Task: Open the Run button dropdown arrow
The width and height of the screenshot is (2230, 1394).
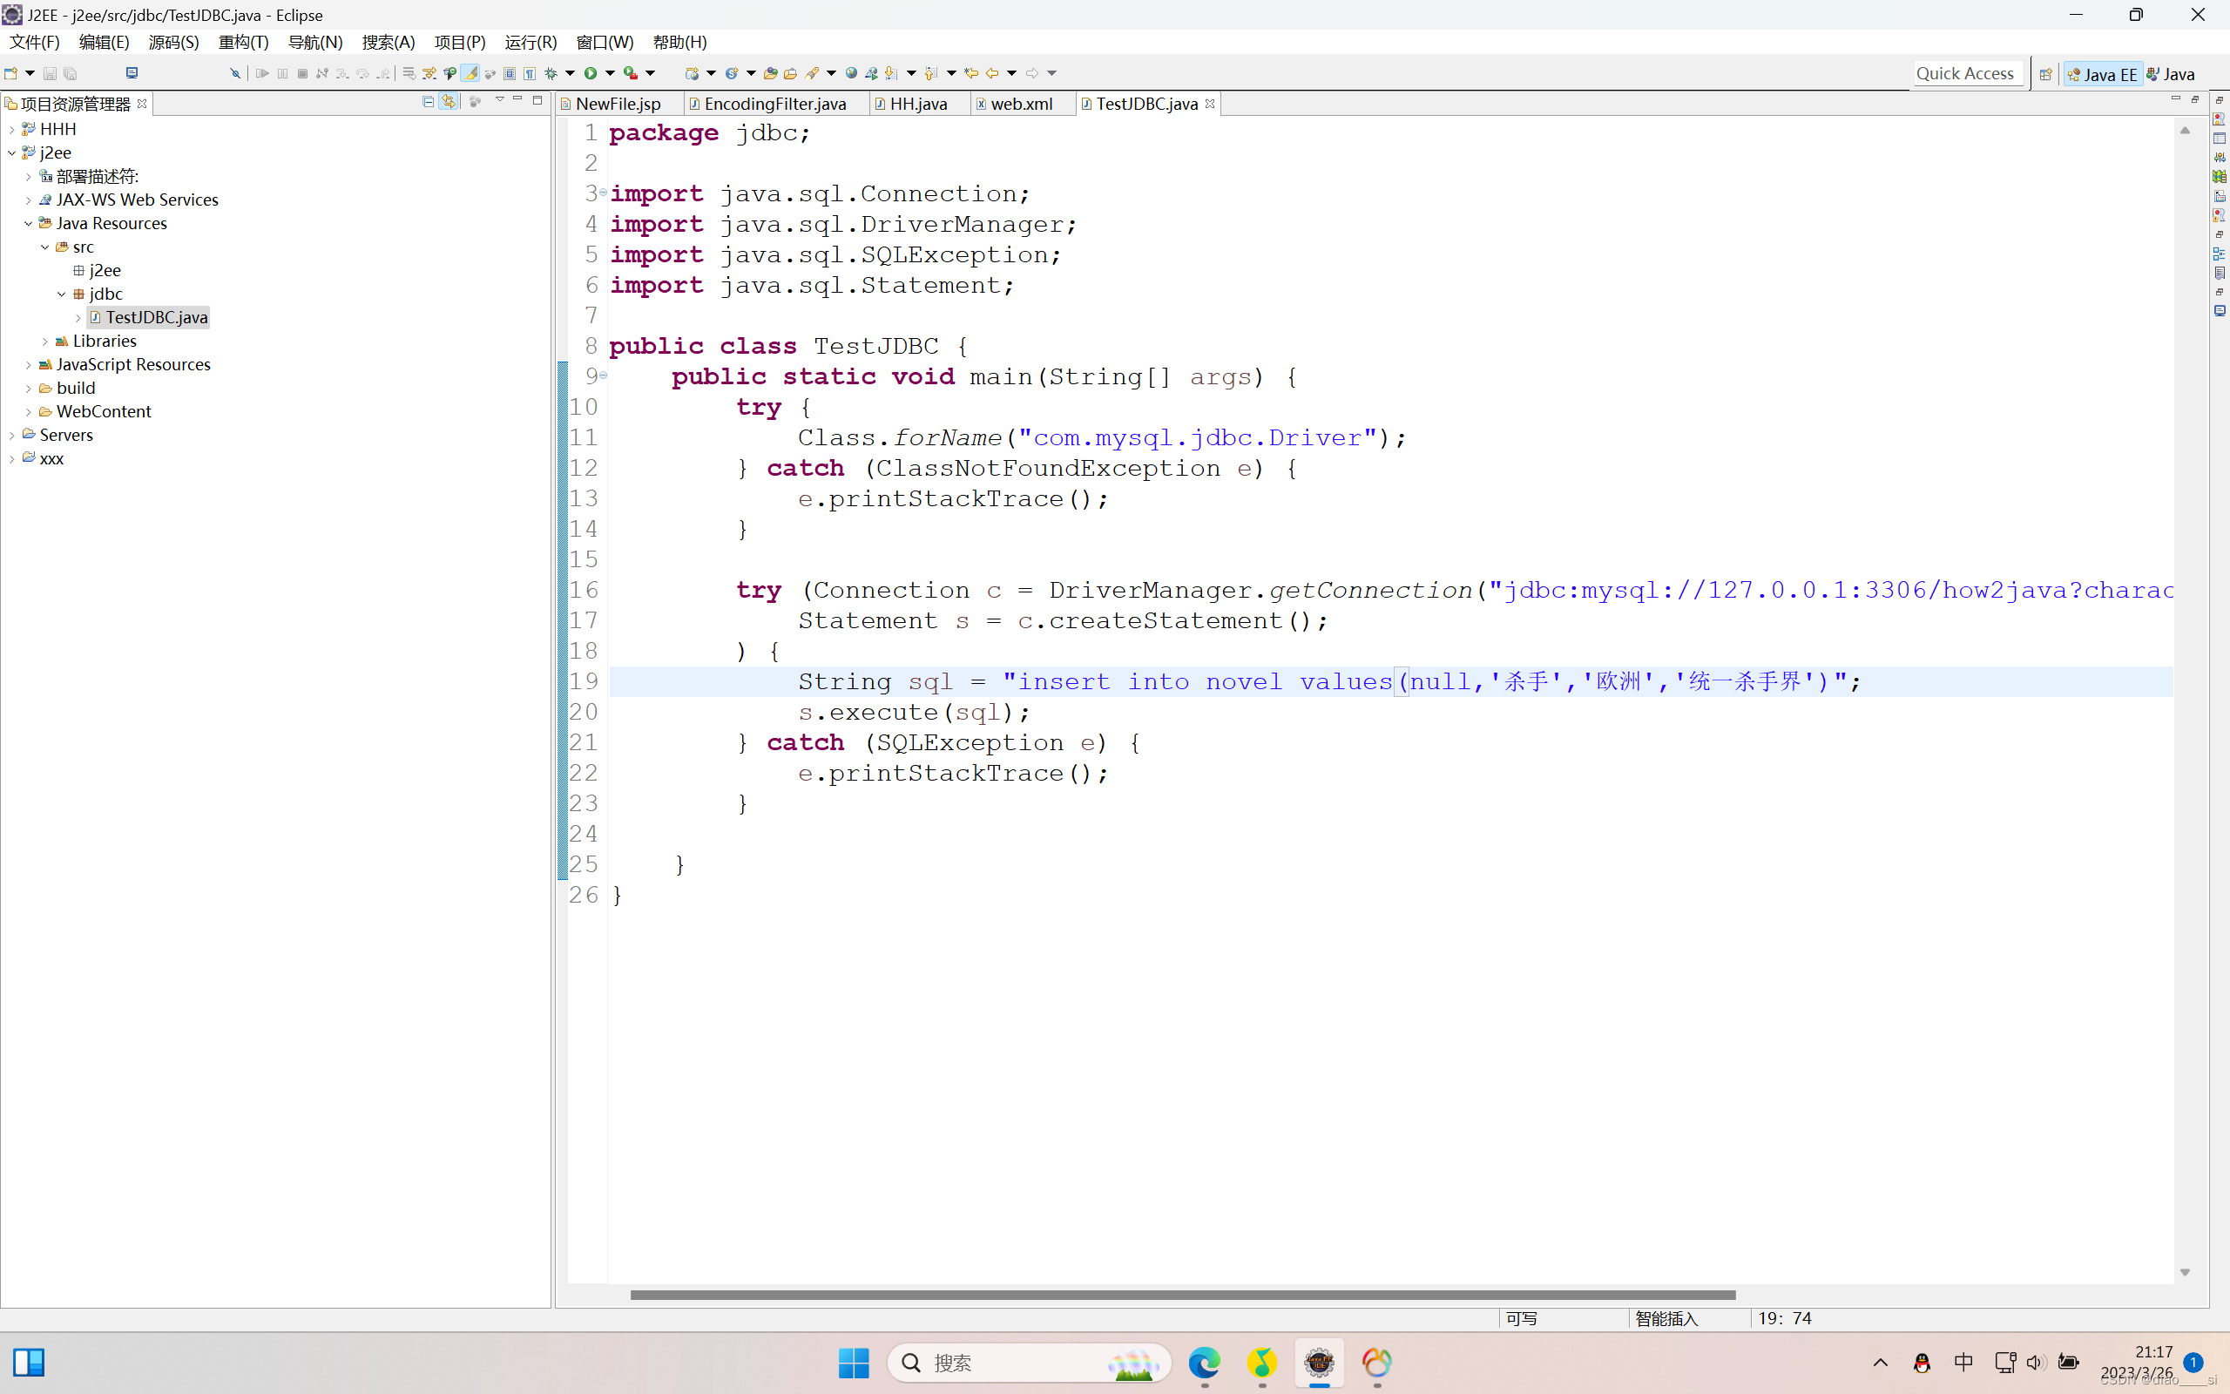Action: click(x=610, y=73)
